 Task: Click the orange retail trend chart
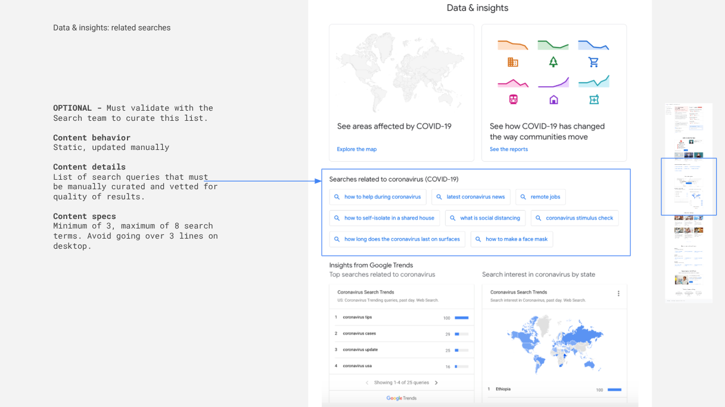pos(513,45)
